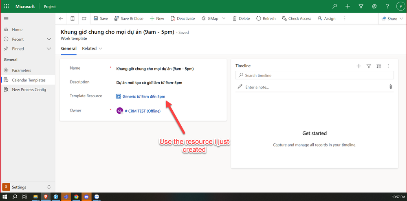Open more commands overflow menu
Image resolution: width=407 pixels, height=201 pixels.
click(x=345, y=19)
